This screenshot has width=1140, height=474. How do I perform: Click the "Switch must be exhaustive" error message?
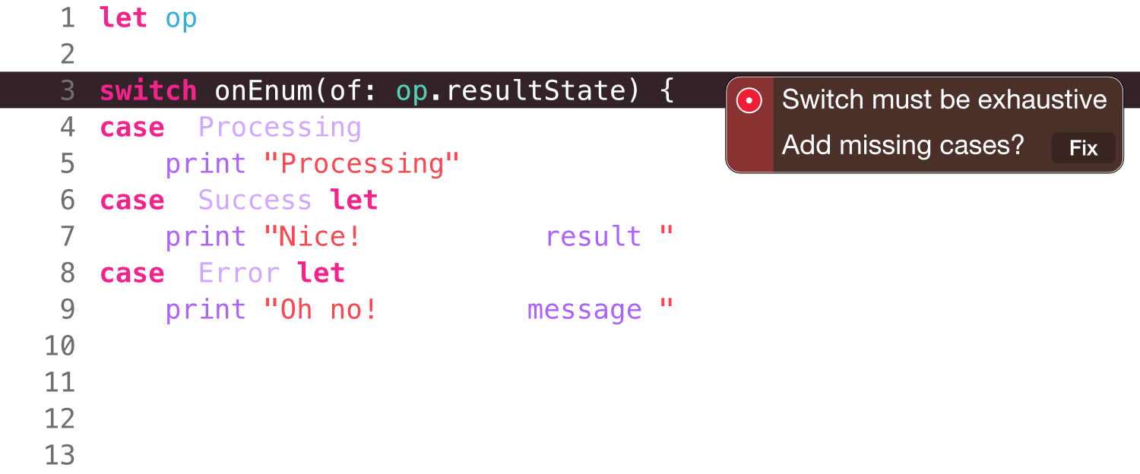[x=944, y=100]
